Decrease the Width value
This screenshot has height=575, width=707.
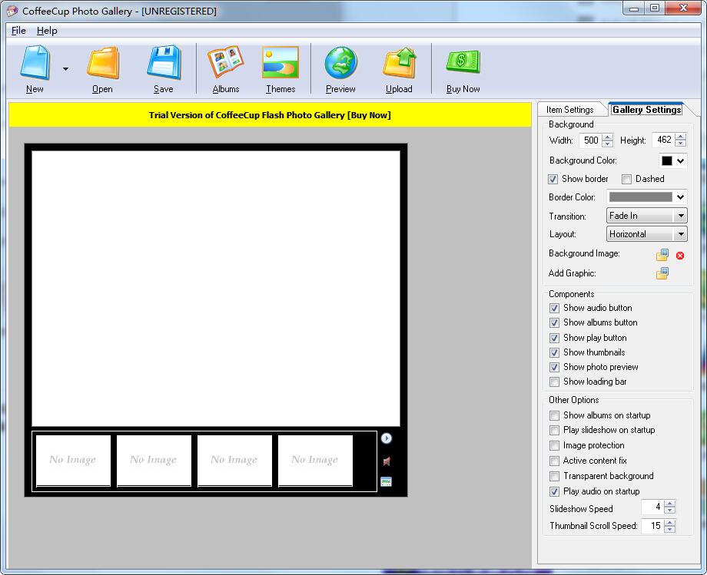(x=608, y=144)
